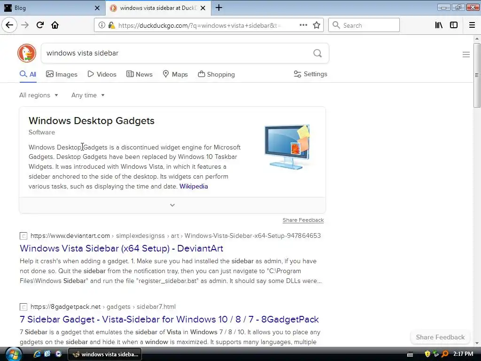Close the Blog tab
The width and height of the screenshot is (481, 361).
point(97,8)
